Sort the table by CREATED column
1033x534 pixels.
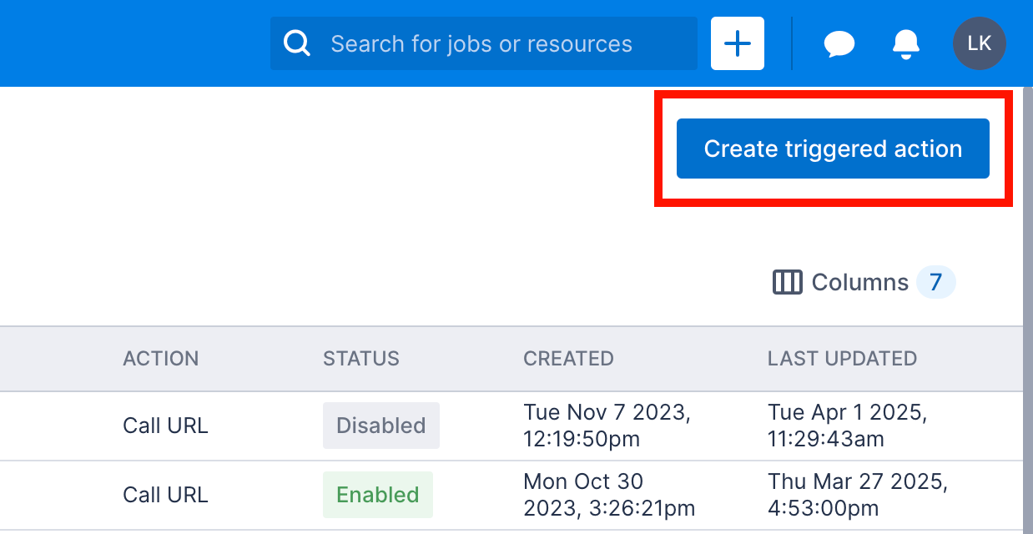[568, 358]
